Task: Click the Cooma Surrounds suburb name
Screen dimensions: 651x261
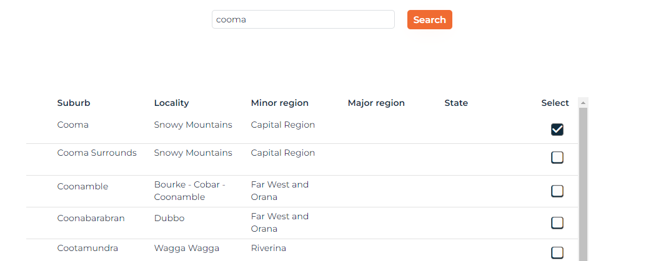Action: (97, 153)
